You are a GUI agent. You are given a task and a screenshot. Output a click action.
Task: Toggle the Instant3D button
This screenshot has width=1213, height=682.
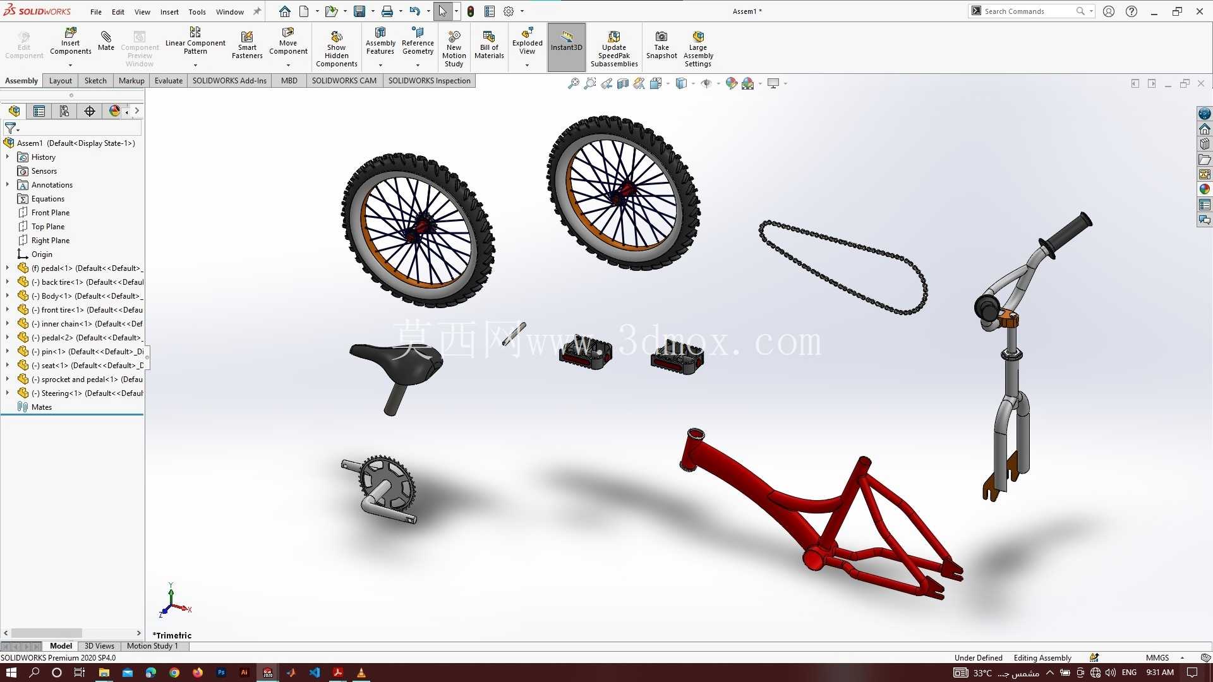coord(566,47)
